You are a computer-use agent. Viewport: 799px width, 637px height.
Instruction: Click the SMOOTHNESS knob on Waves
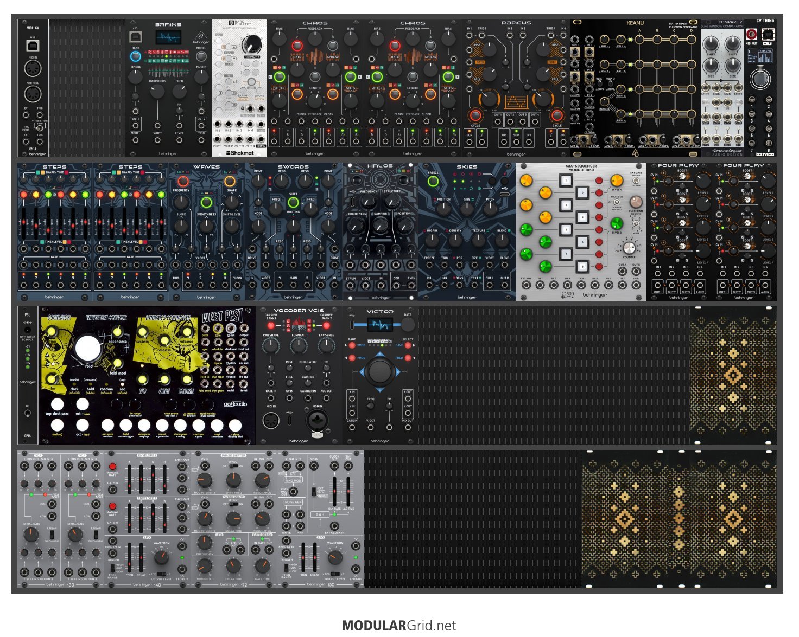(x=206, y=226)
